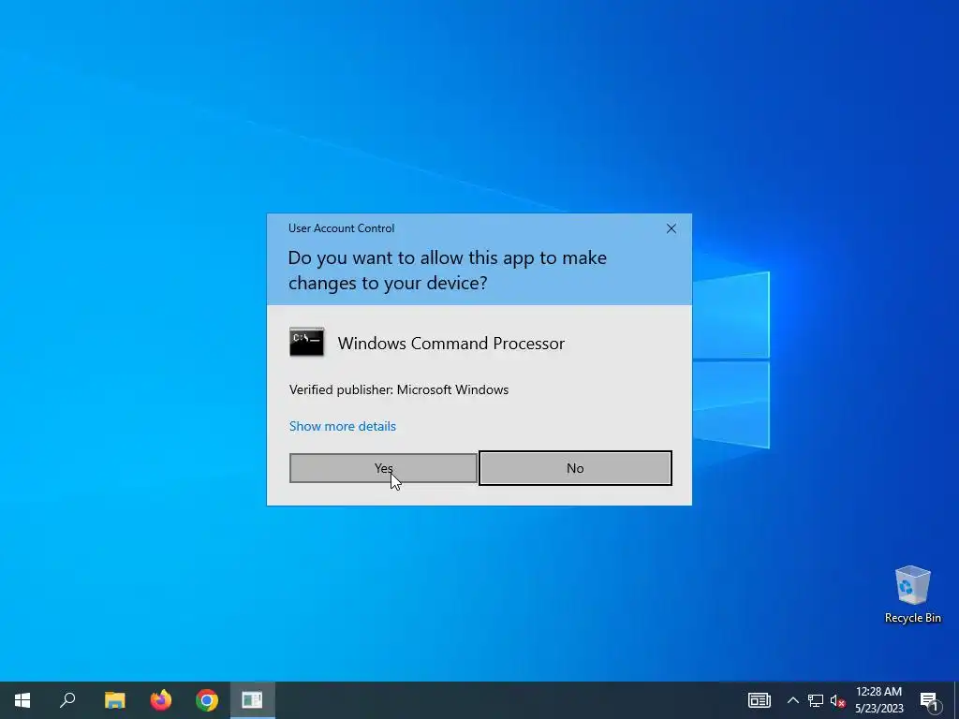Open taskbar Search magnifier
The image size is (959, 719).
click(67, 700)
